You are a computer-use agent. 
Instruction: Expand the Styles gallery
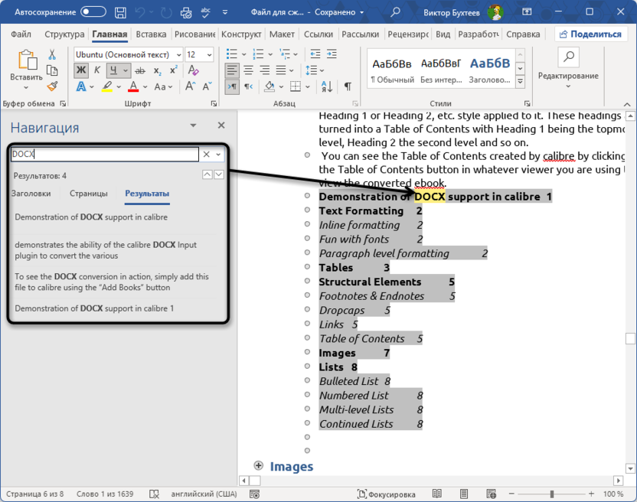point(520,82)
